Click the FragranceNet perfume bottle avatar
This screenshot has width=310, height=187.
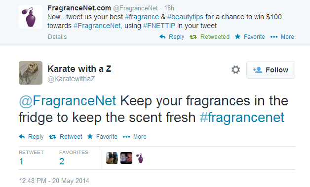tap(31, 17)
